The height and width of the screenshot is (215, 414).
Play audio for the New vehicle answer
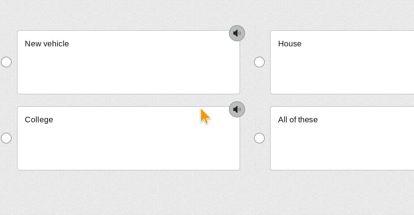coord(237,33)
